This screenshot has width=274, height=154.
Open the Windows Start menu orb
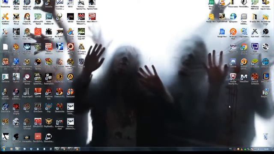pos(3,149)
